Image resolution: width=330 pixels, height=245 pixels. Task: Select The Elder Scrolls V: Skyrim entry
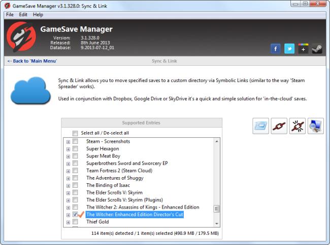[x=114, y=192]
